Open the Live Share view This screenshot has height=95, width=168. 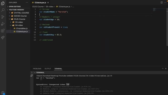pos(3,37)
